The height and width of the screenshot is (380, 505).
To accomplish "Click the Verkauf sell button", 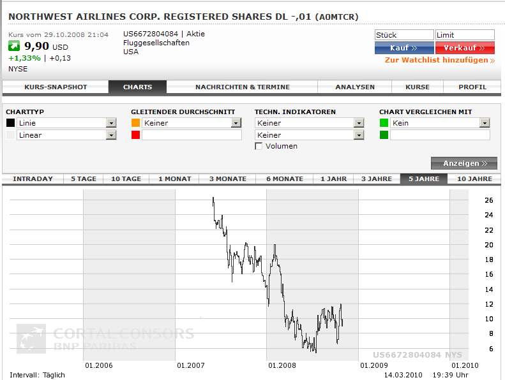I will 465,48.
